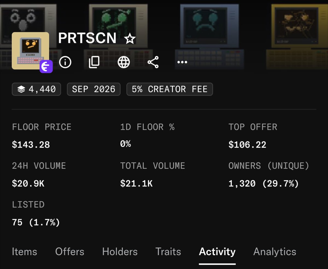328x269 pixels.
Task: Copy collection address with copy icon
Action: tap(94, 62)
